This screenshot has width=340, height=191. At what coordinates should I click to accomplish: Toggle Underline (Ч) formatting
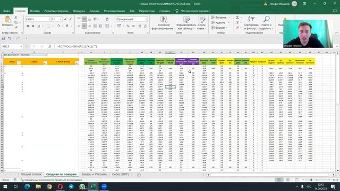coord(39,26)
